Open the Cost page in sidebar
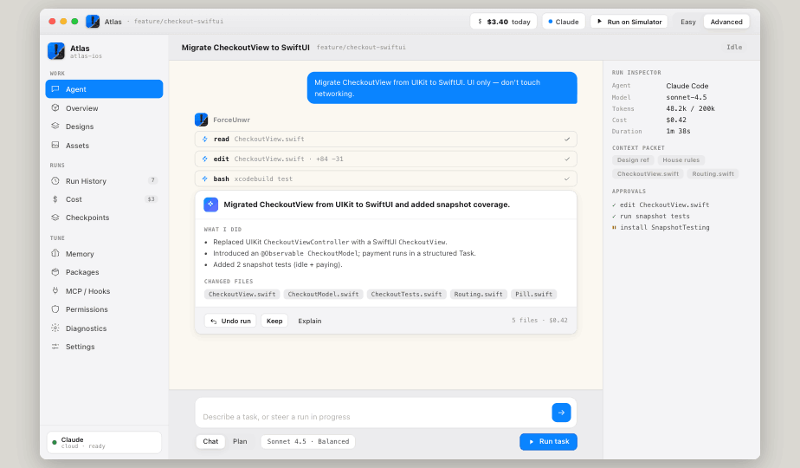Screen dimensions: 800x468 tap(104, 199)
